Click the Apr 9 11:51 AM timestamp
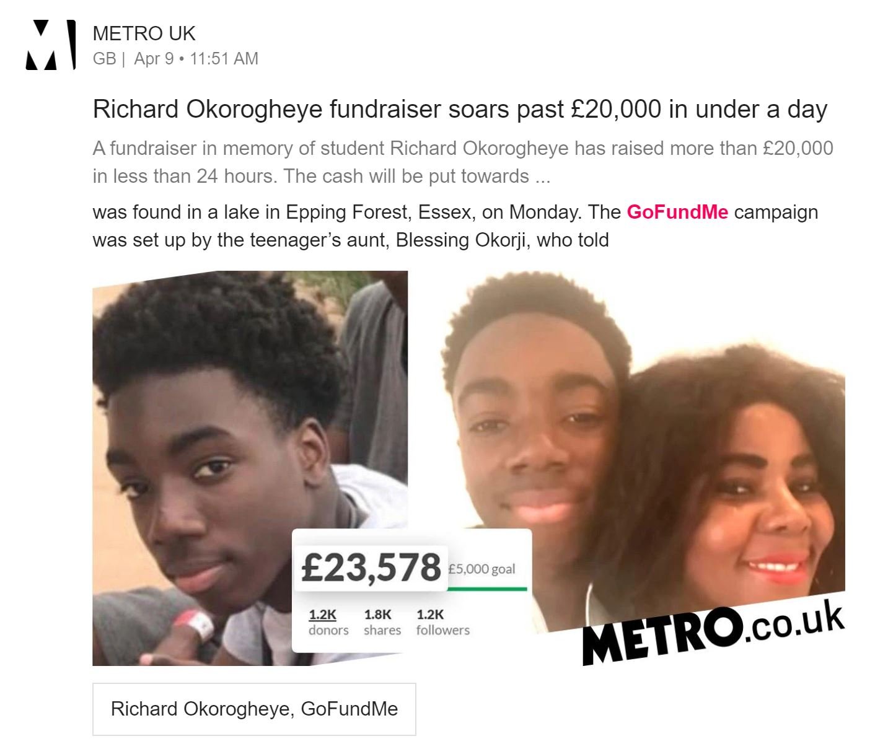Viewport: 875px width, 749px height. pyautogui.click(x=196, y=59)
